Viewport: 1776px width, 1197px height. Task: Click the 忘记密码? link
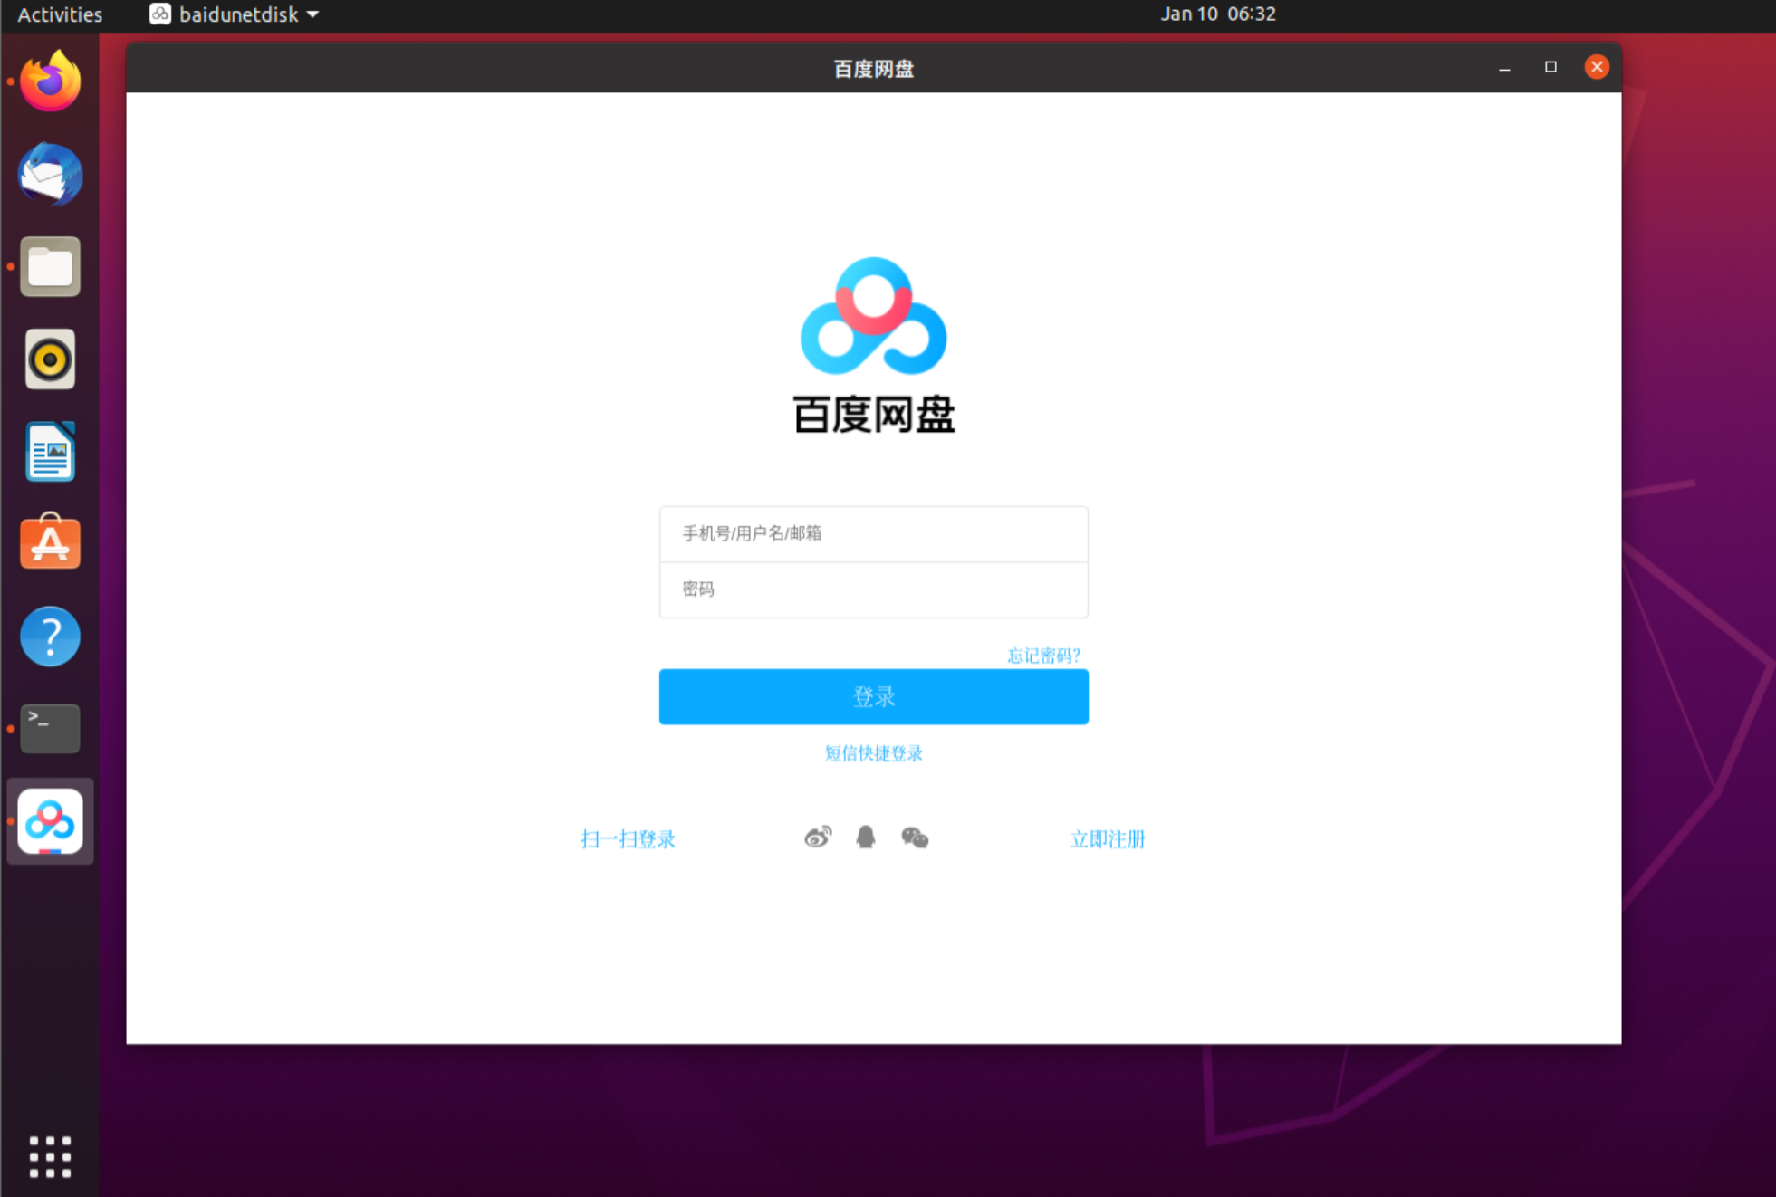point(1043,655)
